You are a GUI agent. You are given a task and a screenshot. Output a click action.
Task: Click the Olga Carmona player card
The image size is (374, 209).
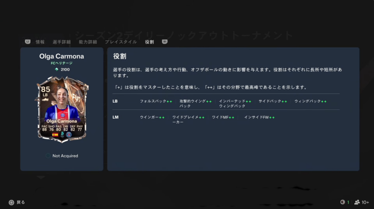62,109
